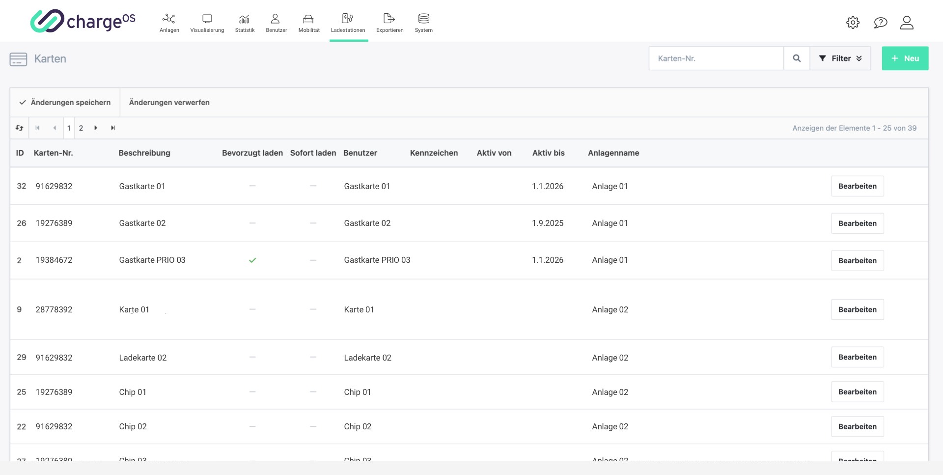Image resolution: width=943 pixels, height=475 pixels.
Task: Open the help chat bubble icon
Action: pos(880,23)
